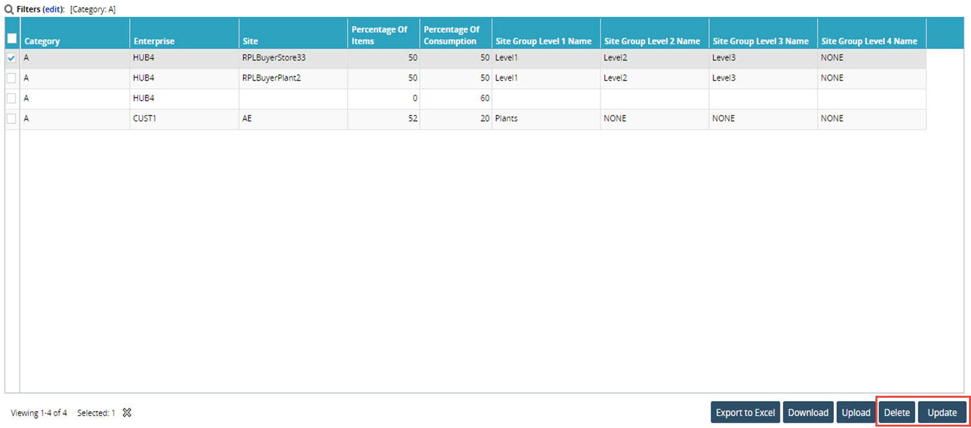Click Level3 in the RPLBuyerStore33 row
The width and height of the screenshot is (971, 428).
pyautogui.click(x=763, y=58)
